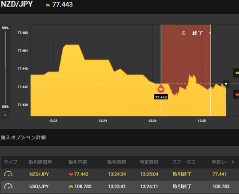Click the 購入オプション詳細 section header
Screen dimensions: 239x194
[23, 137]
